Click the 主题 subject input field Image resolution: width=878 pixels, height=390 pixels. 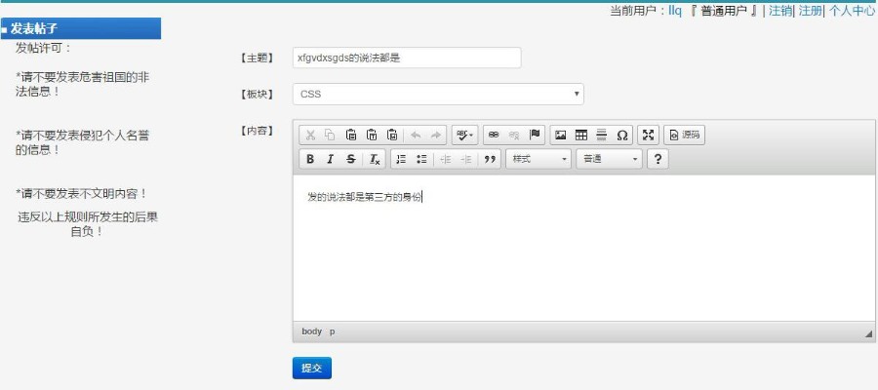407,58
